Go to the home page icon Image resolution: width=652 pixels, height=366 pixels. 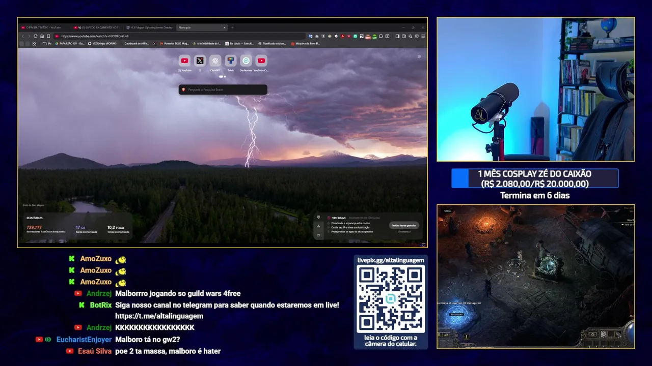42,36
